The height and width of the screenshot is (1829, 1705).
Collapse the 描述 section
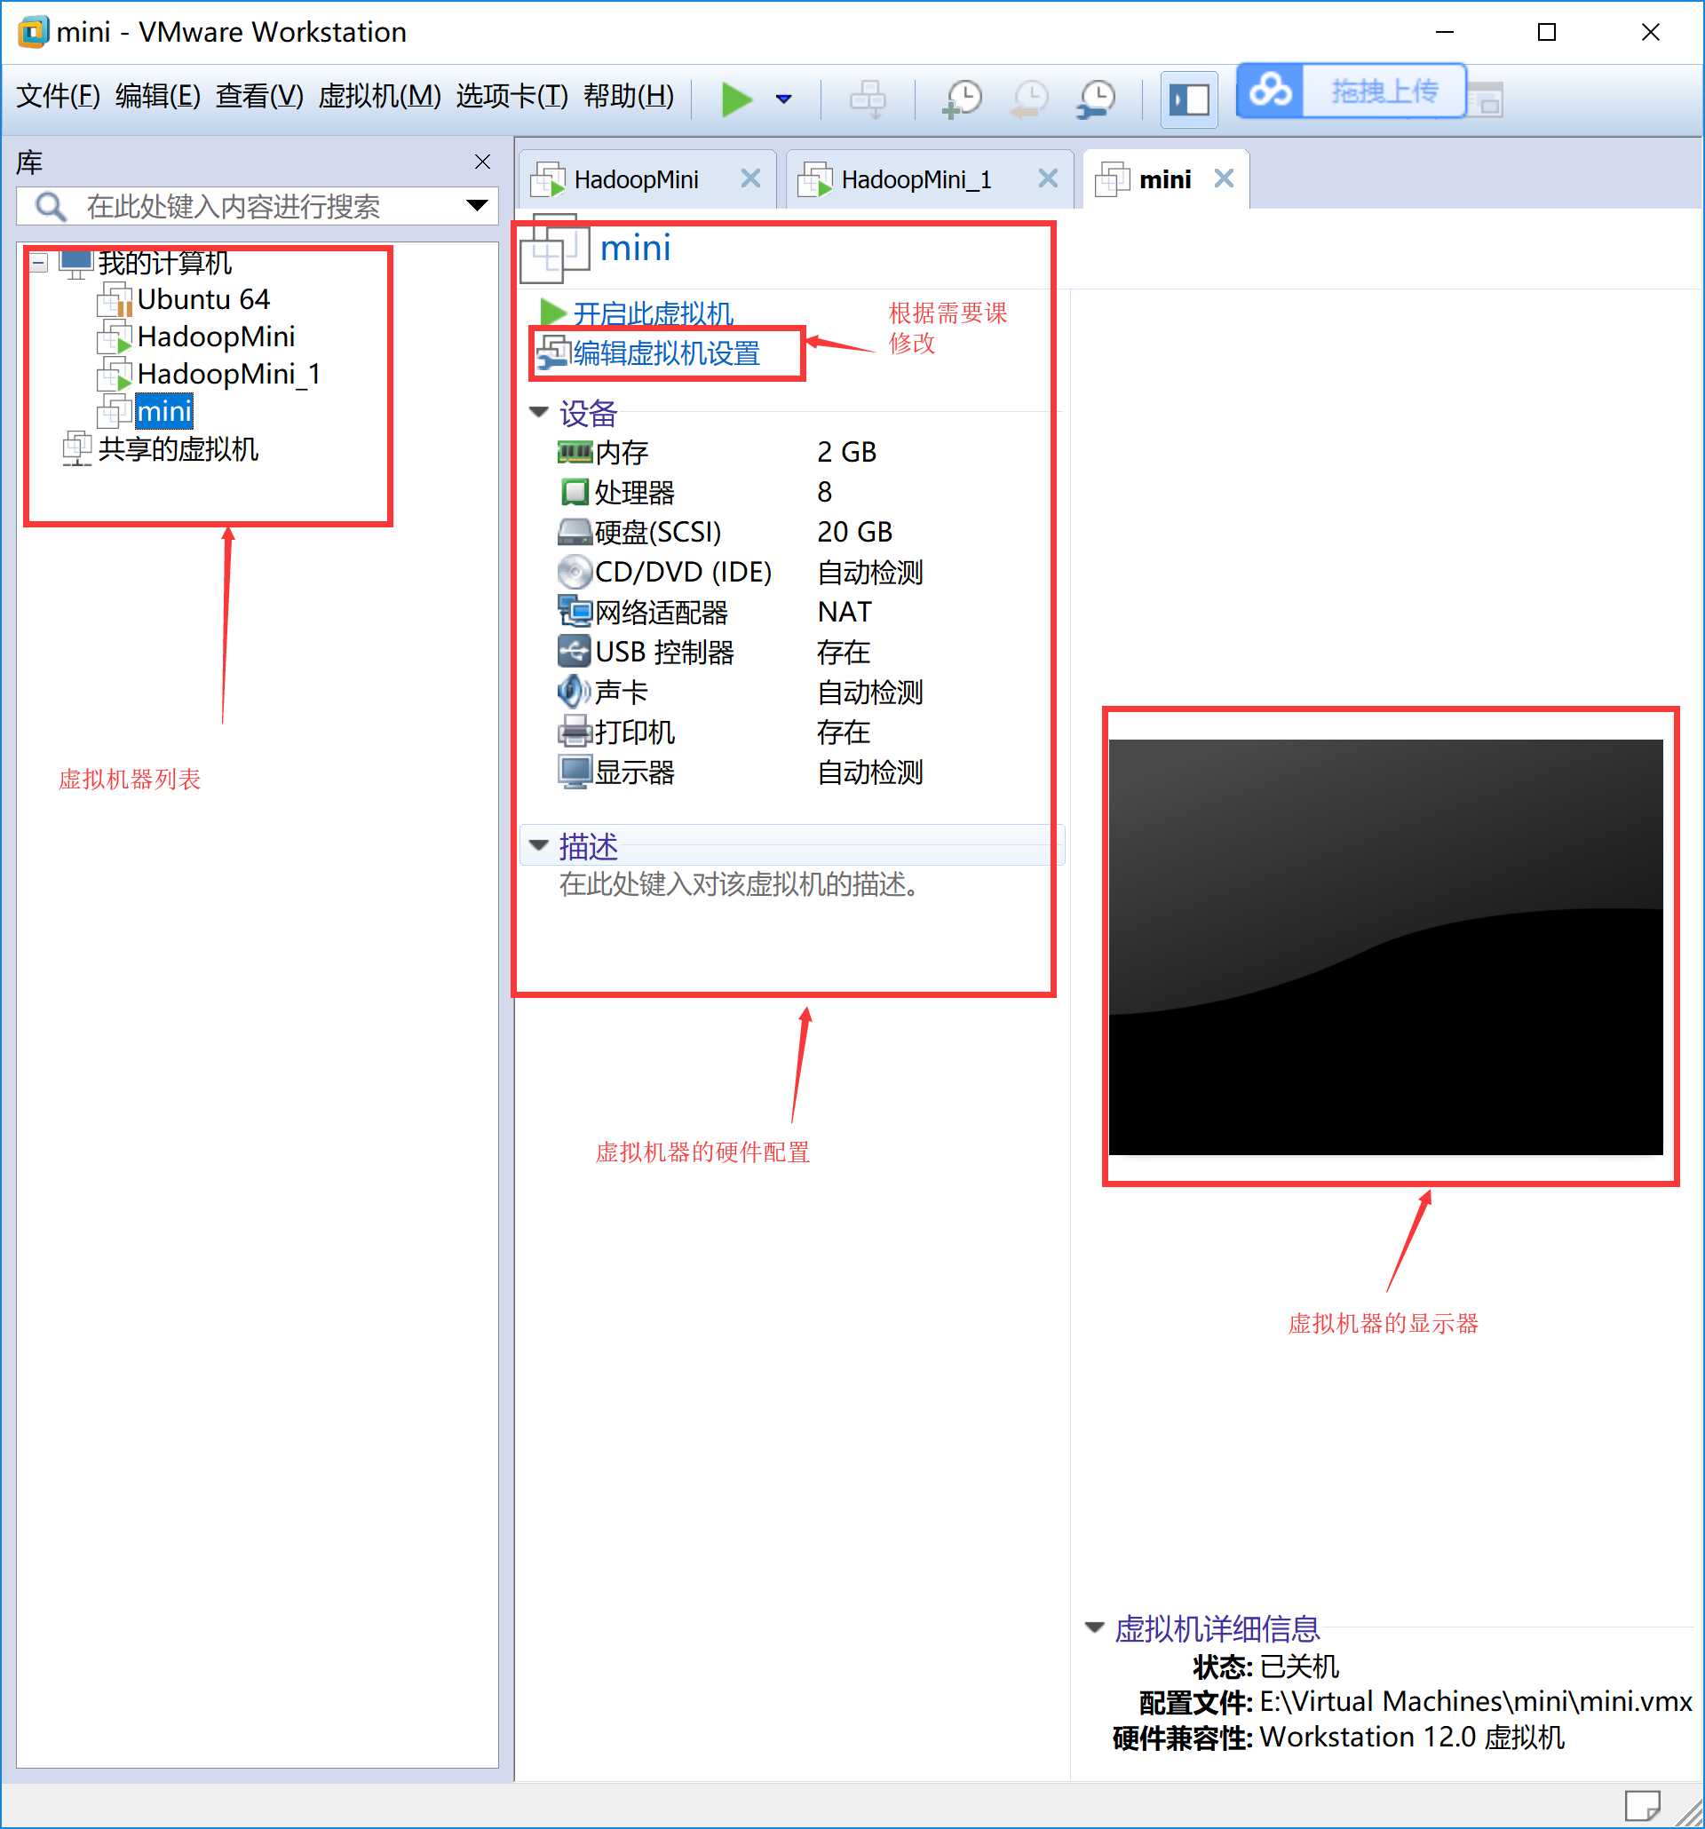(x=539, y=844)
